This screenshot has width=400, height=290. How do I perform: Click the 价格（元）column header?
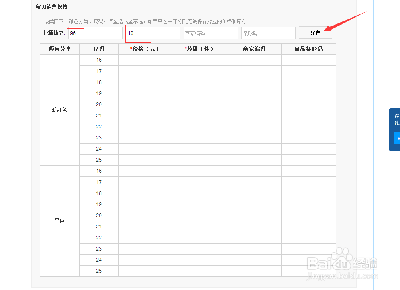145,49
